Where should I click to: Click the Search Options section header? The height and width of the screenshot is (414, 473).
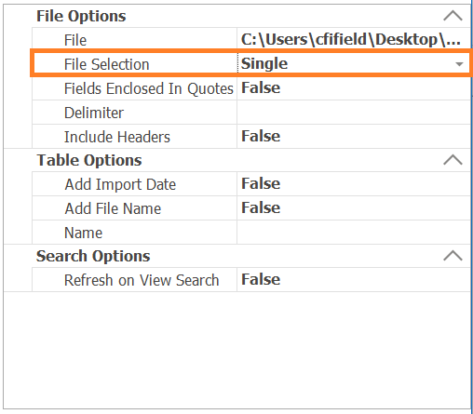[93, 256]
